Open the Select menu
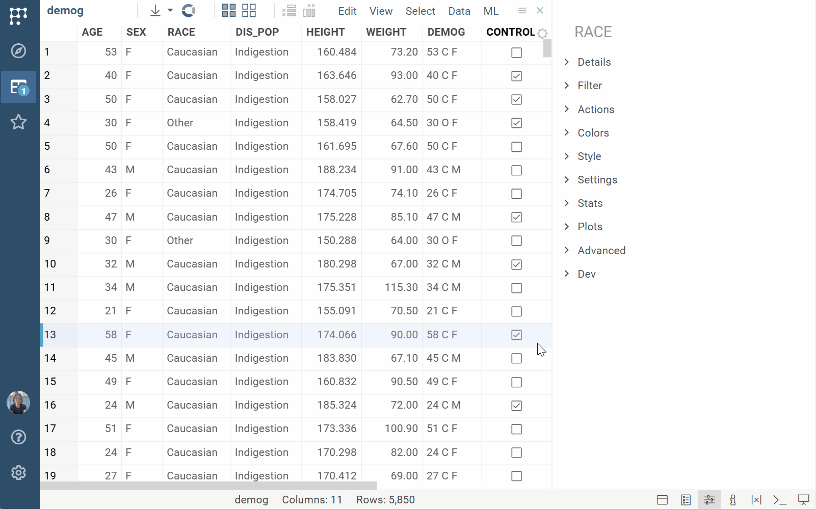This screenshot has width=816, height=510. [420, 11]
